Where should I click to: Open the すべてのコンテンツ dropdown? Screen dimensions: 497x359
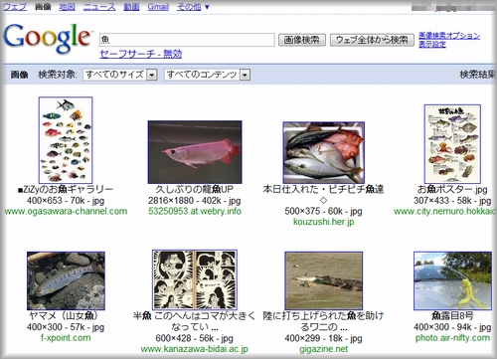click(207, 75)
